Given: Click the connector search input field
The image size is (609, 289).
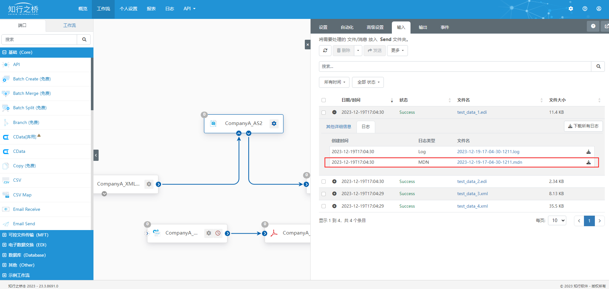Looking at the screenshot, I should point(39,39).
